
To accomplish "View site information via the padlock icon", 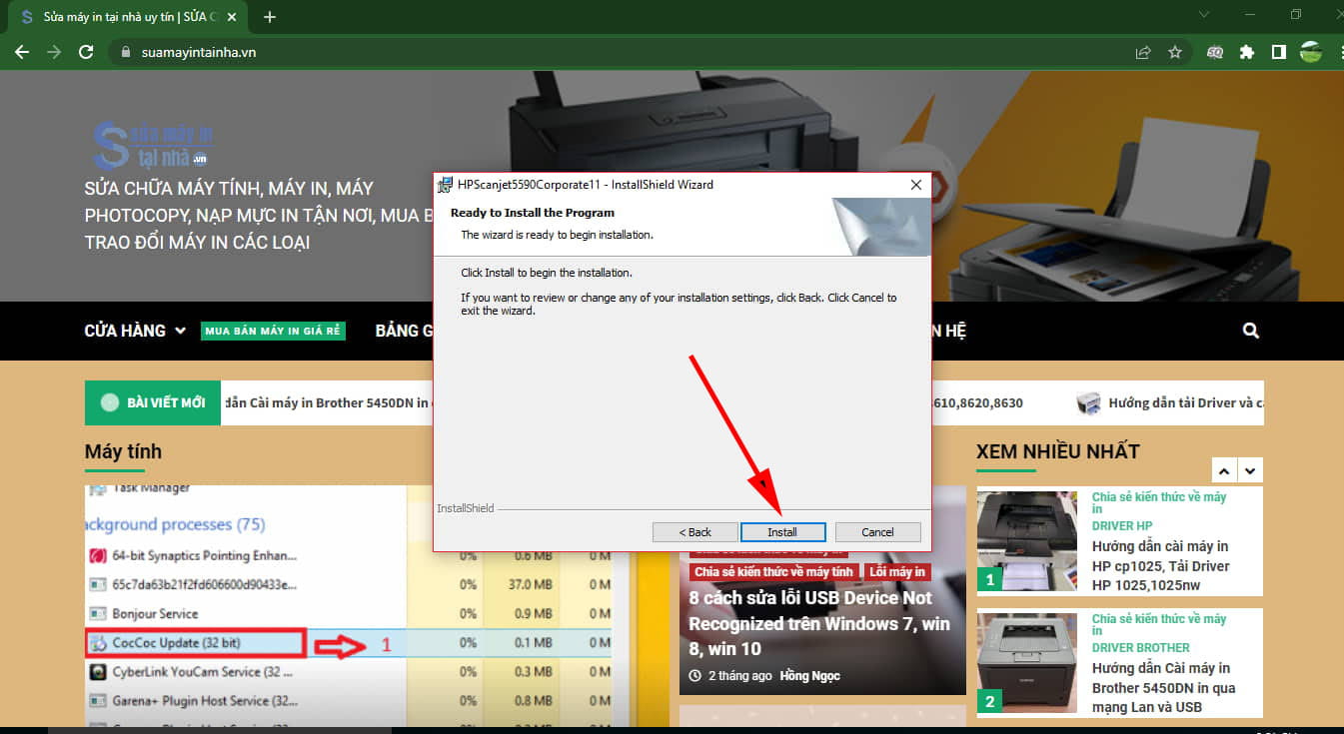I will coord(125,52).
